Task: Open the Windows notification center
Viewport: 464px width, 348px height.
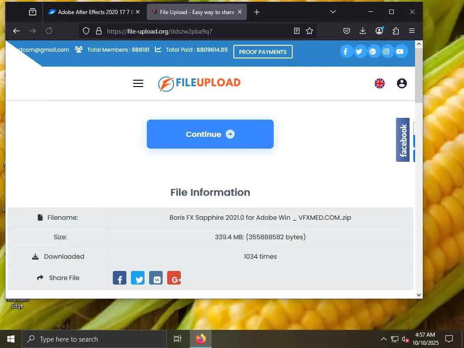Action: [449, 339]
